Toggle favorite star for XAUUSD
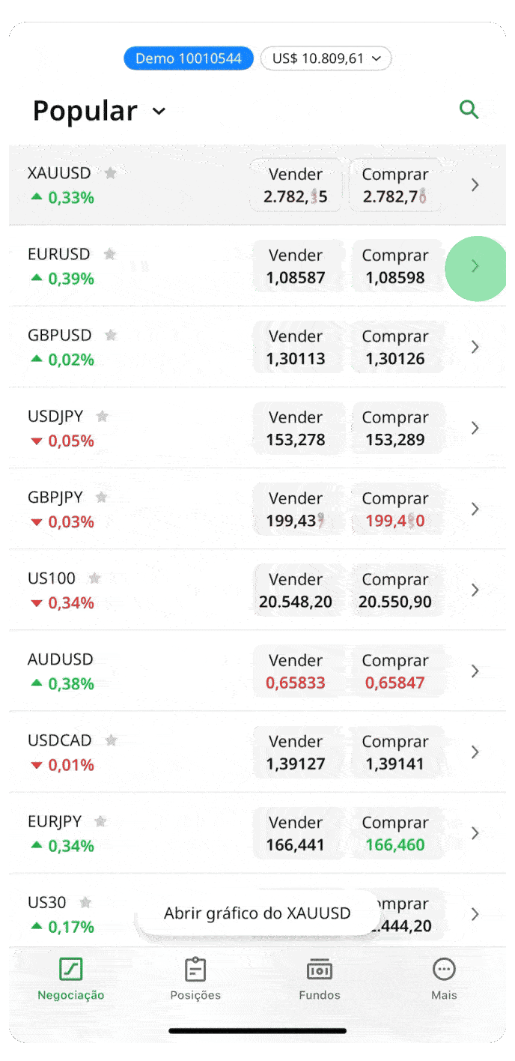 (x=111, y=173)
